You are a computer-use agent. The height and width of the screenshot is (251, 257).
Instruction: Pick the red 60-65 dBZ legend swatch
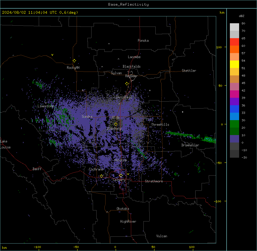(x=234, y=42)
